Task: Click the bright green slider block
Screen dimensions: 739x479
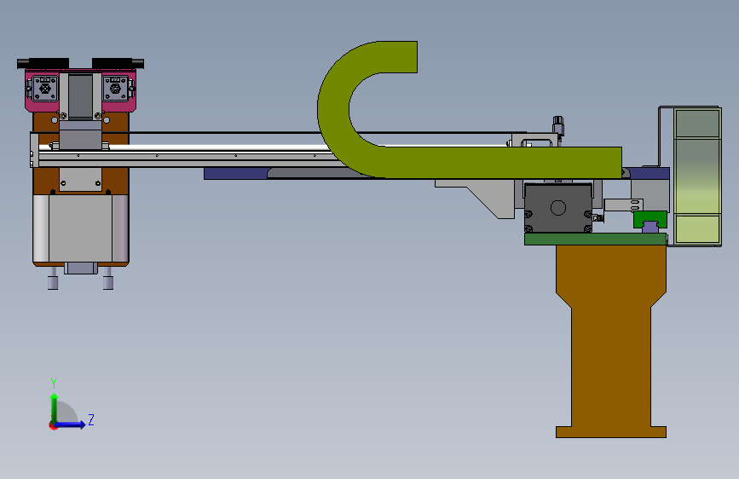Action: pyautogui.click(x=650, y=219)
